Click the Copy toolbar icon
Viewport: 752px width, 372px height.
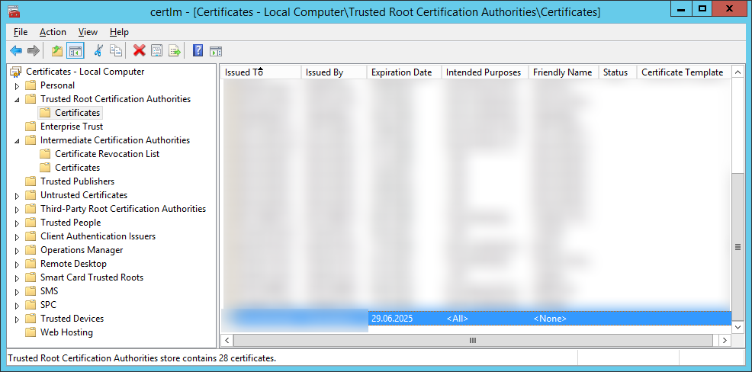coord(116,51)
